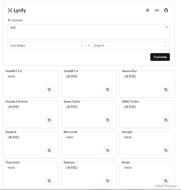Copy the Claude 3 Sonnet result
Viewport: 181px width, 190px height.
tap(49, 120)
